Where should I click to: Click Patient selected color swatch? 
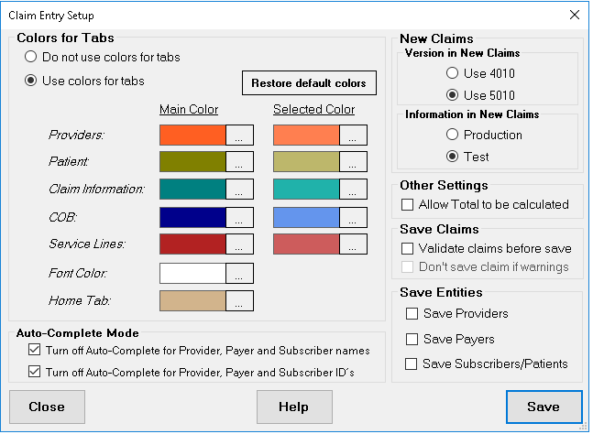click(306, 162)
